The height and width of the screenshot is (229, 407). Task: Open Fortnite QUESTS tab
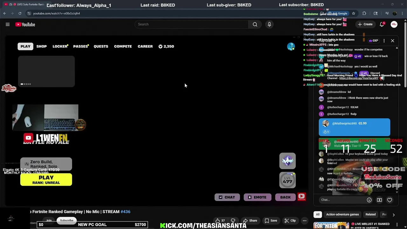pyautogui.click(x=101, y=46)
